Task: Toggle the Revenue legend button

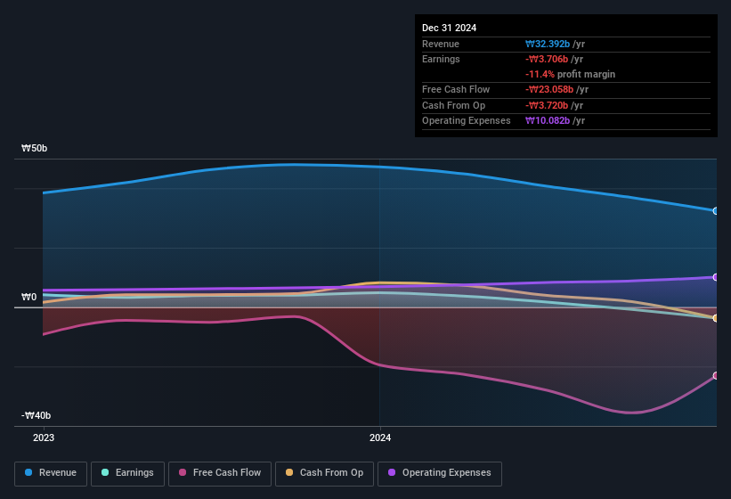Action: 51,474
